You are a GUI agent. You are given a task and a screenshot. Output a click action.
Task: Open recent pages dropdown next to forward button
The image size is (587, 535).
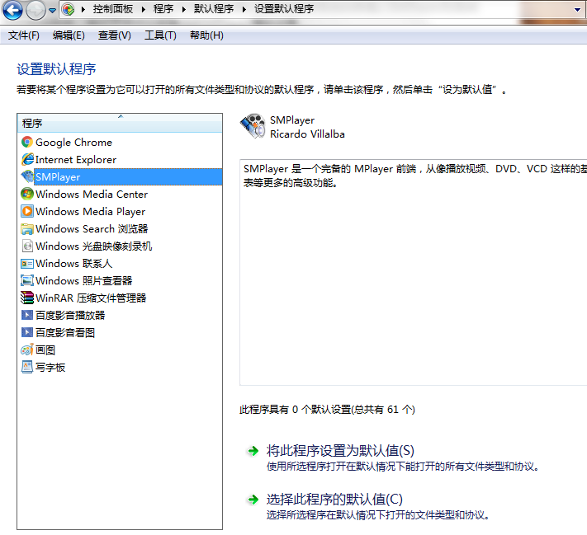click(52, 11)
